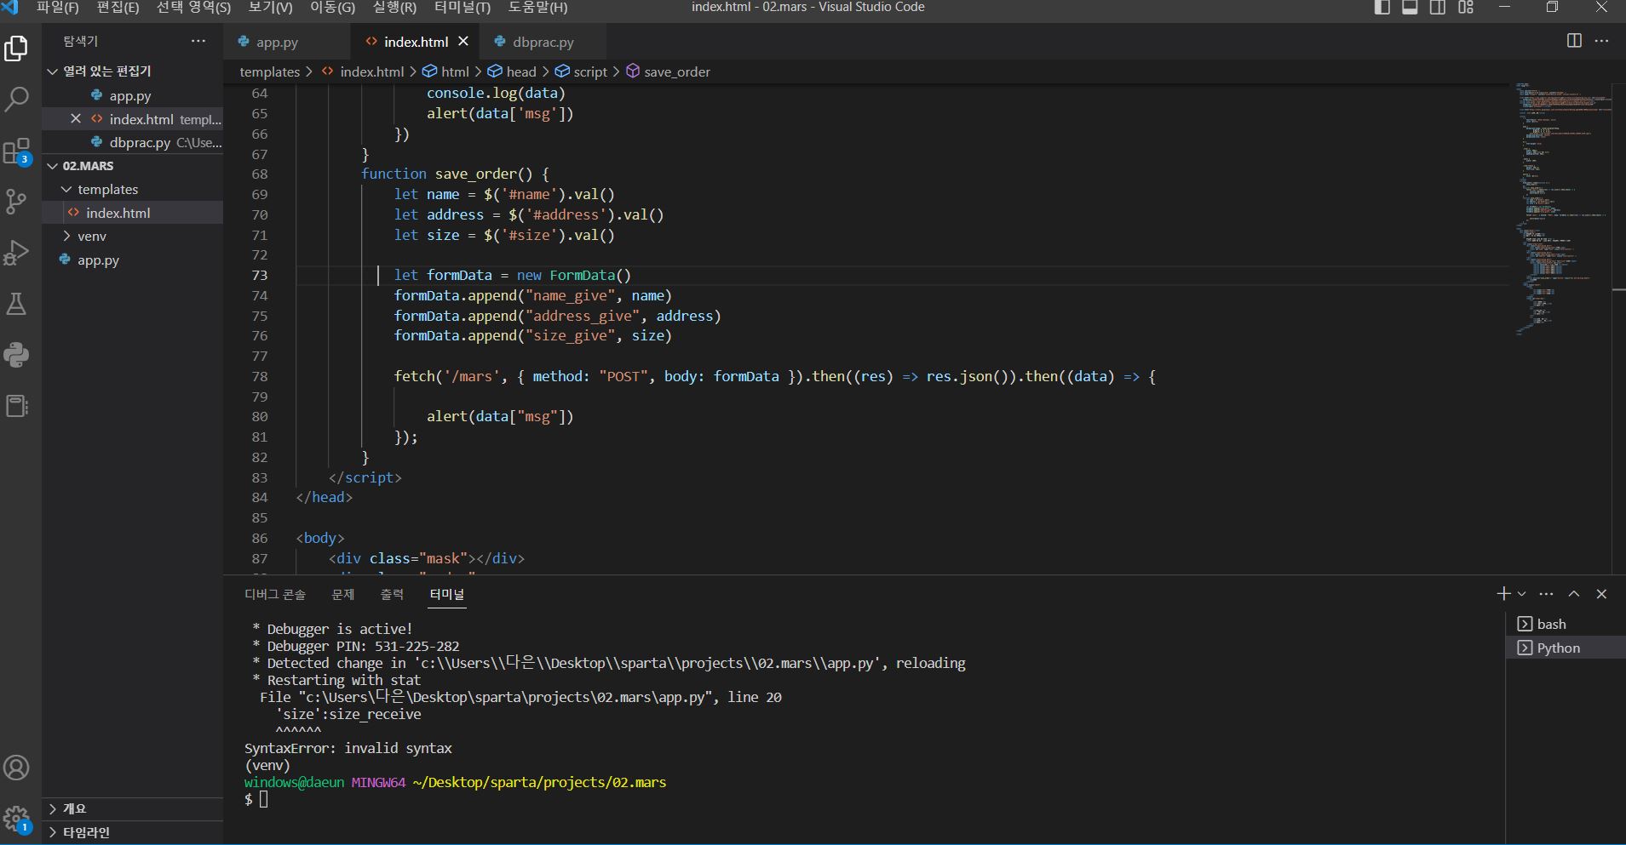Switch to the 문제 panel tab

(x=342, y=594)
